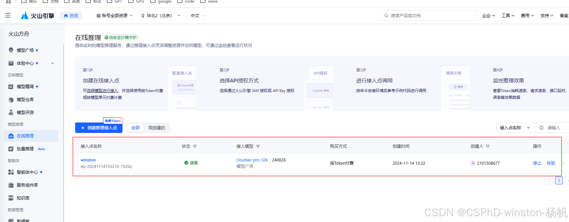The image size is (569, 222).
Task: Click the 按Token付费 purchase method cell
Action: [342, 163]
